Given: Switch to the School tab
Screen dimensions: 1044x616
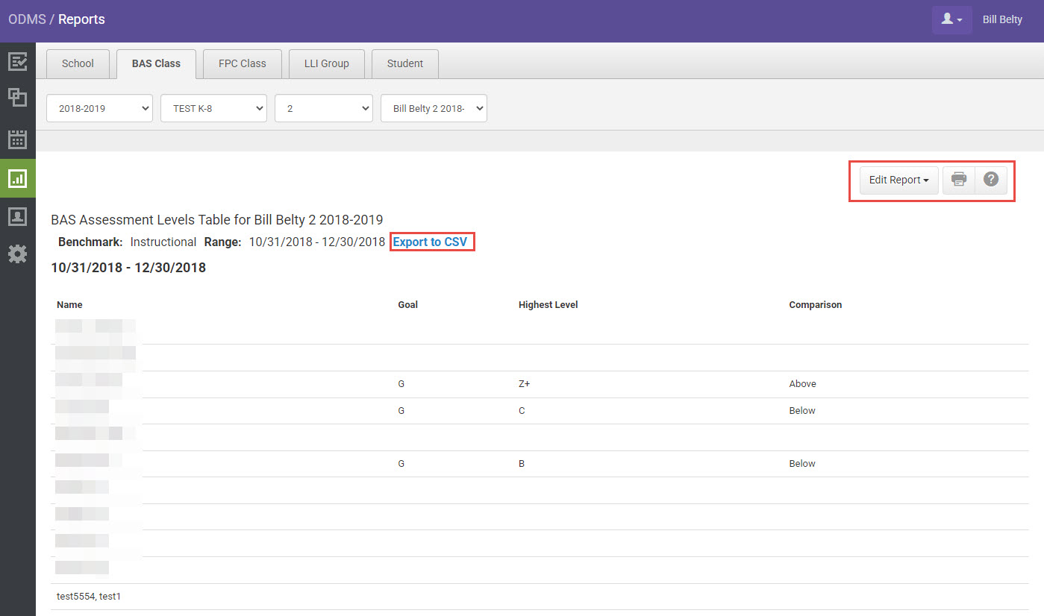Looking at the screenshot, I should pyautogui.click(x=78, y=63).
